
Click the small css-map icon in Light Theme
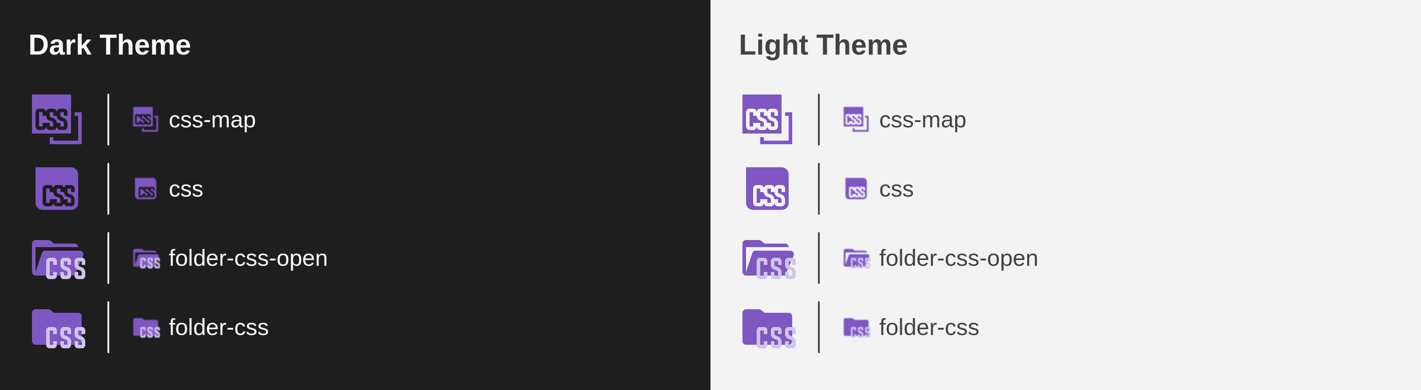click(856, 119)
